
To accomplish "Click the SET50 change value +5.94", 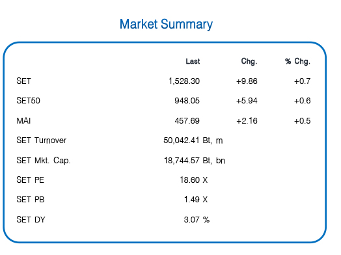I will tap(247, 101).
